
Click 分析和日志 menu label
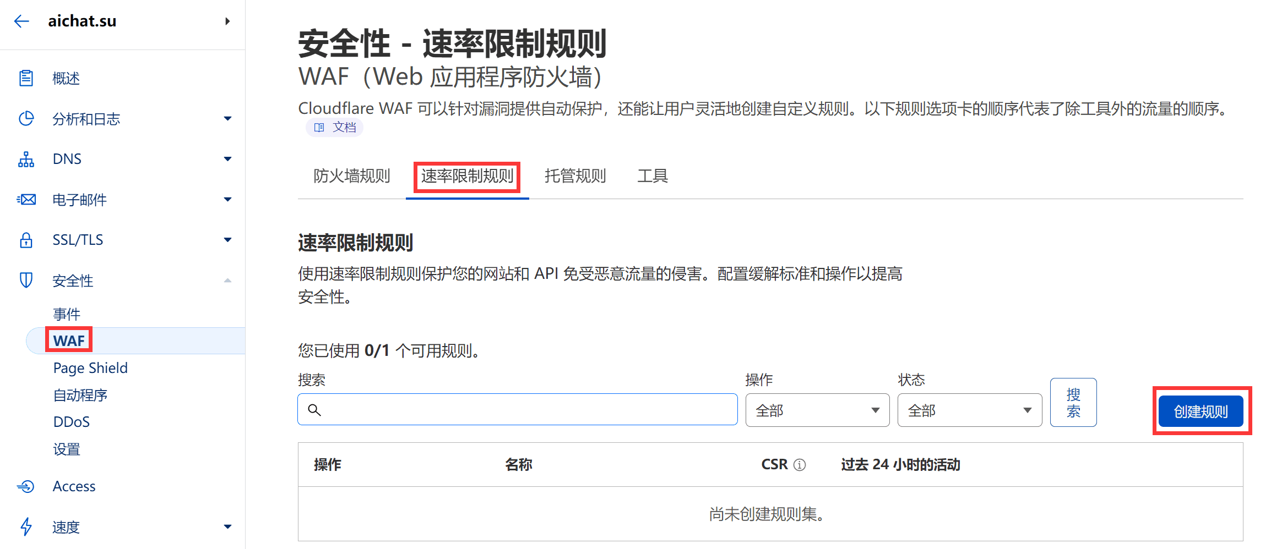pyautogui.click(x=86, y=119)
